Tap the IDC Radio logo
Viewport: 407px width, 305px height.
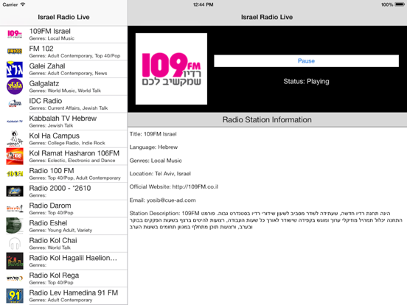[15, 104]
